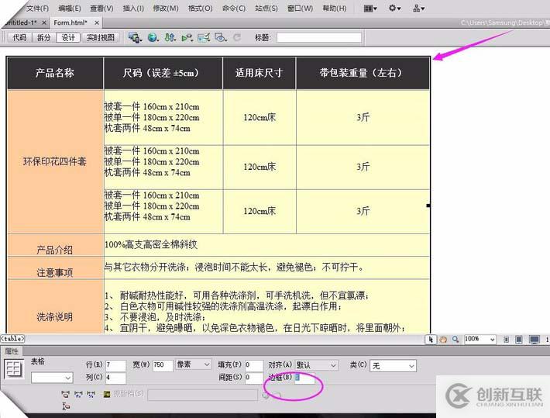This screenshot has width=550, height=418.
Task: Switch to the Form.html document tab
Action: pos(70,22)
